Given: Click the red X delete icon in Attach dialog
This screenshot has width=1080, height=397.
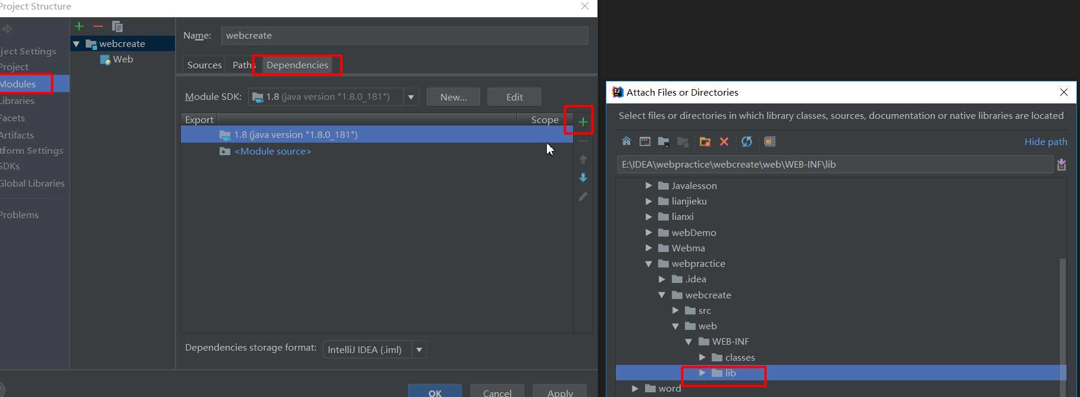Looking at the screenshot, I should 724,141.
